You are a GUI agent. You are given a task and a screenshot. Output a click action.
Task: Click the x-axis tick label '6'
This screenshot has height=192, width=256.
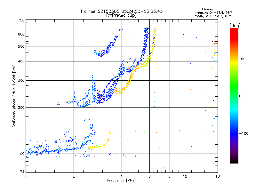[149, 176]
